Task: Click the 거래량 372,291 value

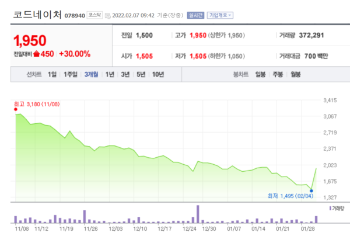Action: 311,35
